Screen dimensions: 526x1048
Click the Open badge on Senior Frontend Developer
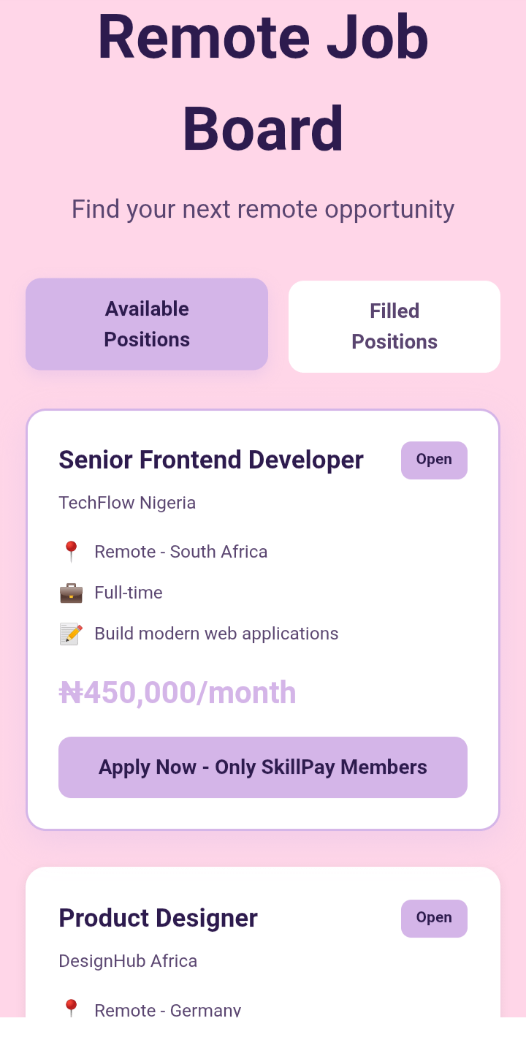click(434, 460)
